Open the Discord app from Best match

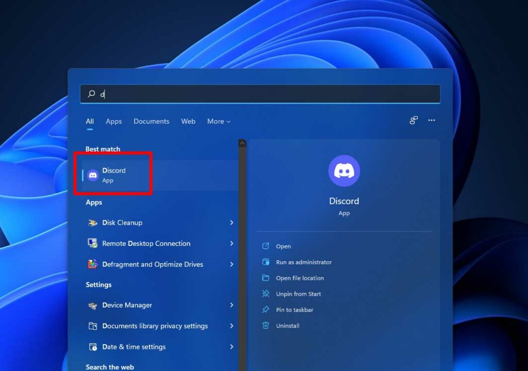tap(114, 174)
